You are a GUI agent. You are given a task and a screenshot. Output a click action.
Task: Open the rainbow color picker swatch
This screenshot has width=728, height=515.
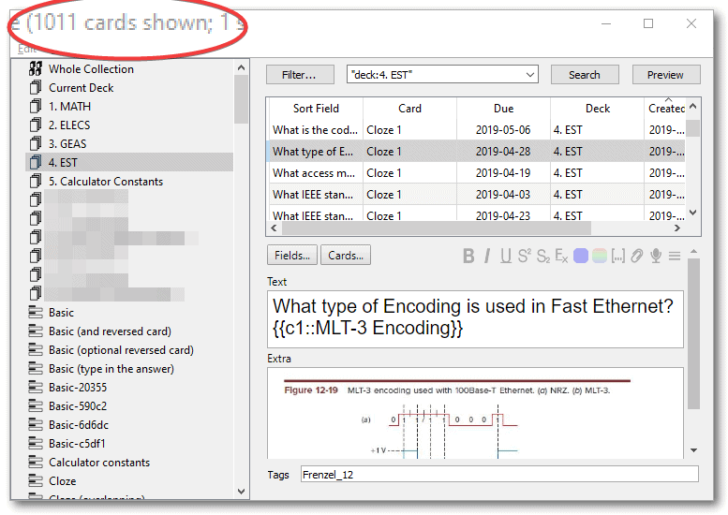pos(600,256)
